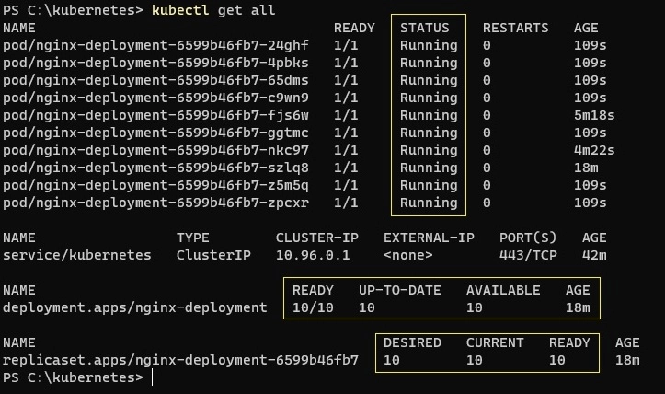Click the RESTARTS column header
Viewport: 665px width, 394px height.
tap(515, 28)
